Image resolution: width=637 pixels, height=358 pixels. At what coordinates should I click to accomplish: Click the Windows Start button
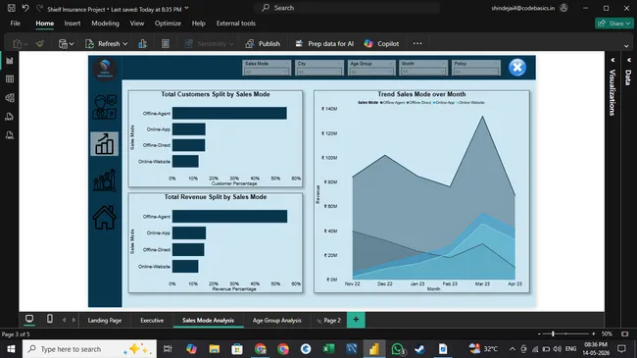(x=11, y=348)
